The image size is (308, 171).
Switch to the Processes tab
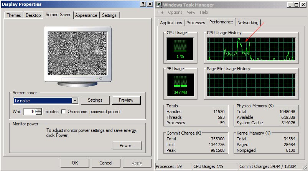point(196,23)
